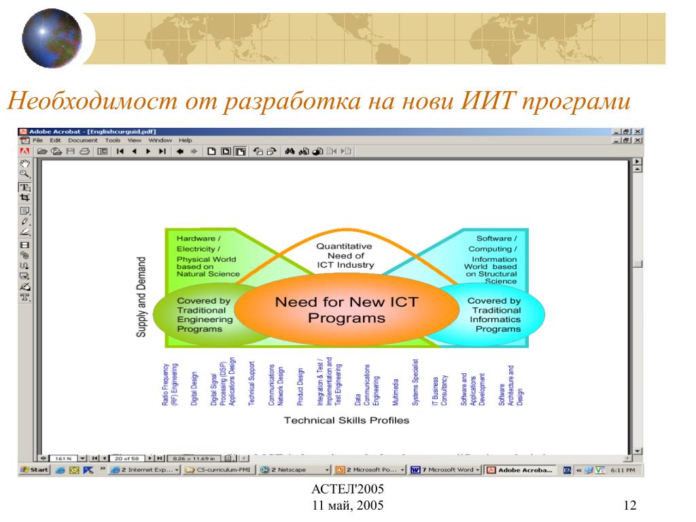
Task: Click the Go to Next View arrow
Action: (194, 152)
